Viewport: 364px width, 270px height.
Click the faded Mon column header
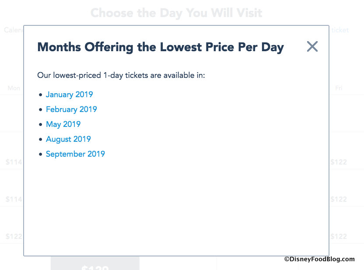point(14,88)
